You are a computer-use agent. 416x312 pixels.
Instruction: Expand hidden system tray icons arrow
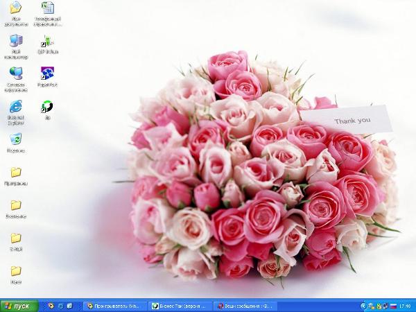tap(363, 306)
